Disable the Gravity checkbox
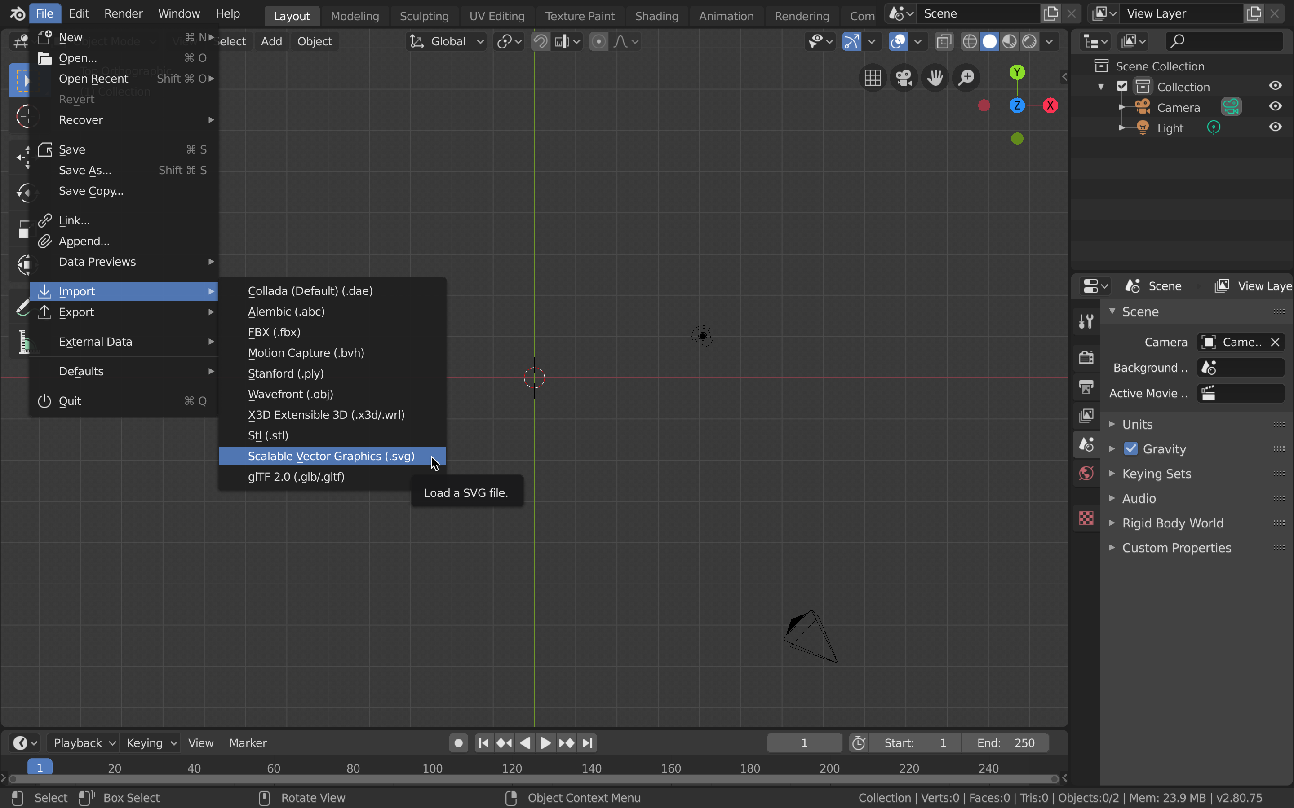The image size is (1294, 808). [1130, 448]
